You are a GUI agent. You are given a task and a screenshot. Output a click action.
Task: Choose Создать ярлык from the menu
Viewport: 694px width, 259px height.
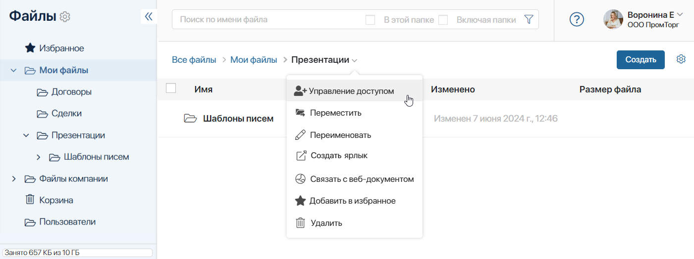[x=355, y=155]
